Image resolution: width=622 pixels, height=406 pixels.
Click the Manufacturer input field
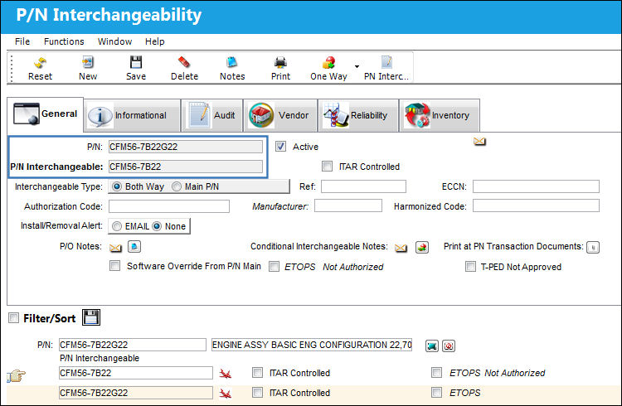tap(348, 205)
